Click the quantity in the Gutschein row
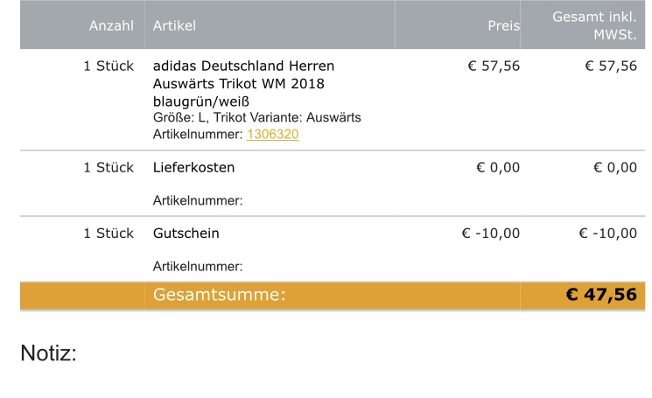652x398 pixels. click(x=109, y=234)
